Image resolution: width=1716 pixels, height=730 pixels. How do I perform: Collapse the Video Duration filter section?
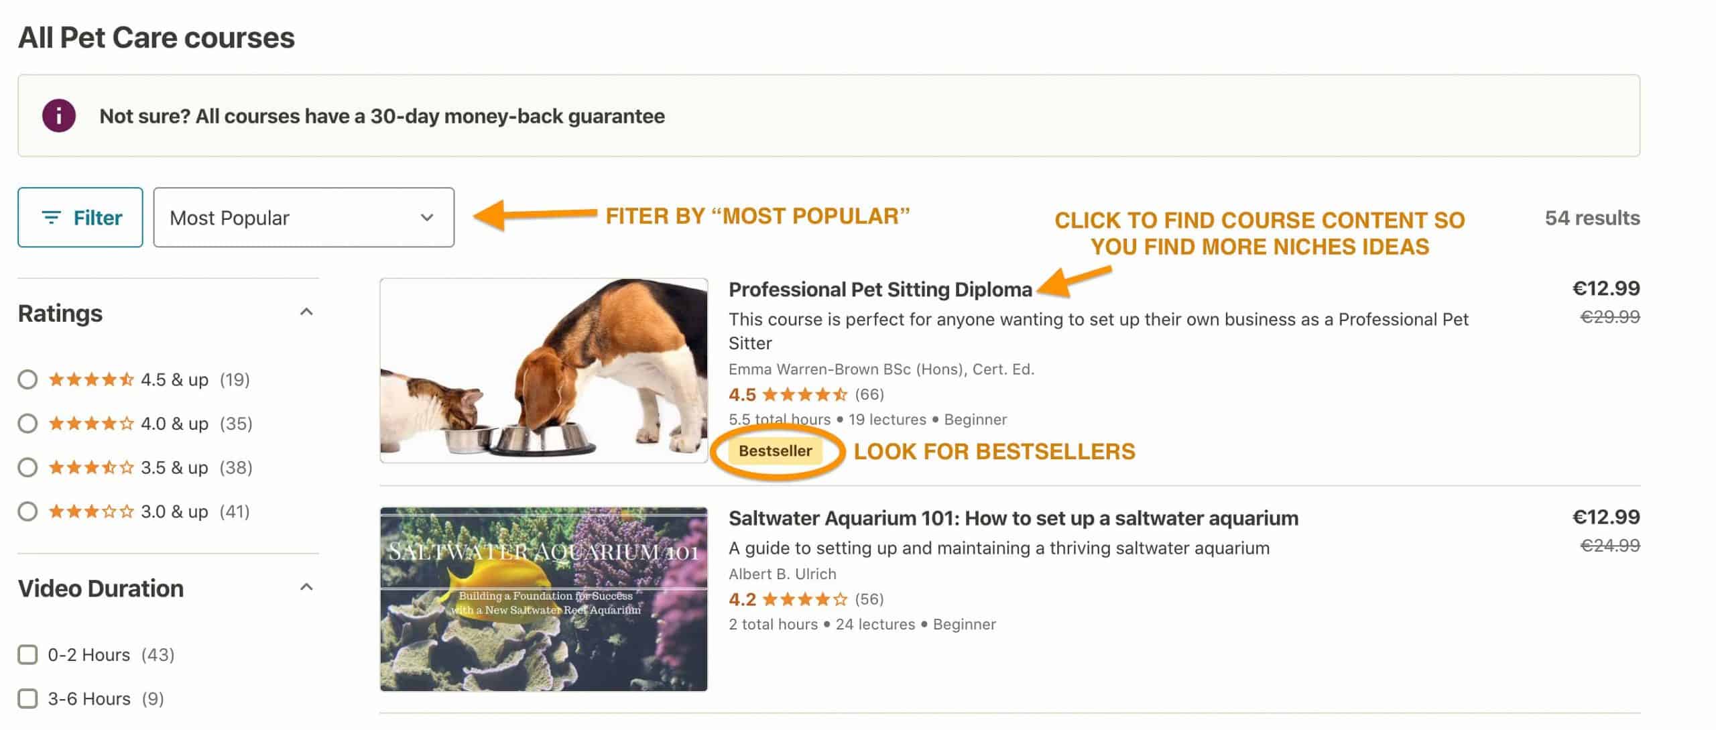point(306,587)
